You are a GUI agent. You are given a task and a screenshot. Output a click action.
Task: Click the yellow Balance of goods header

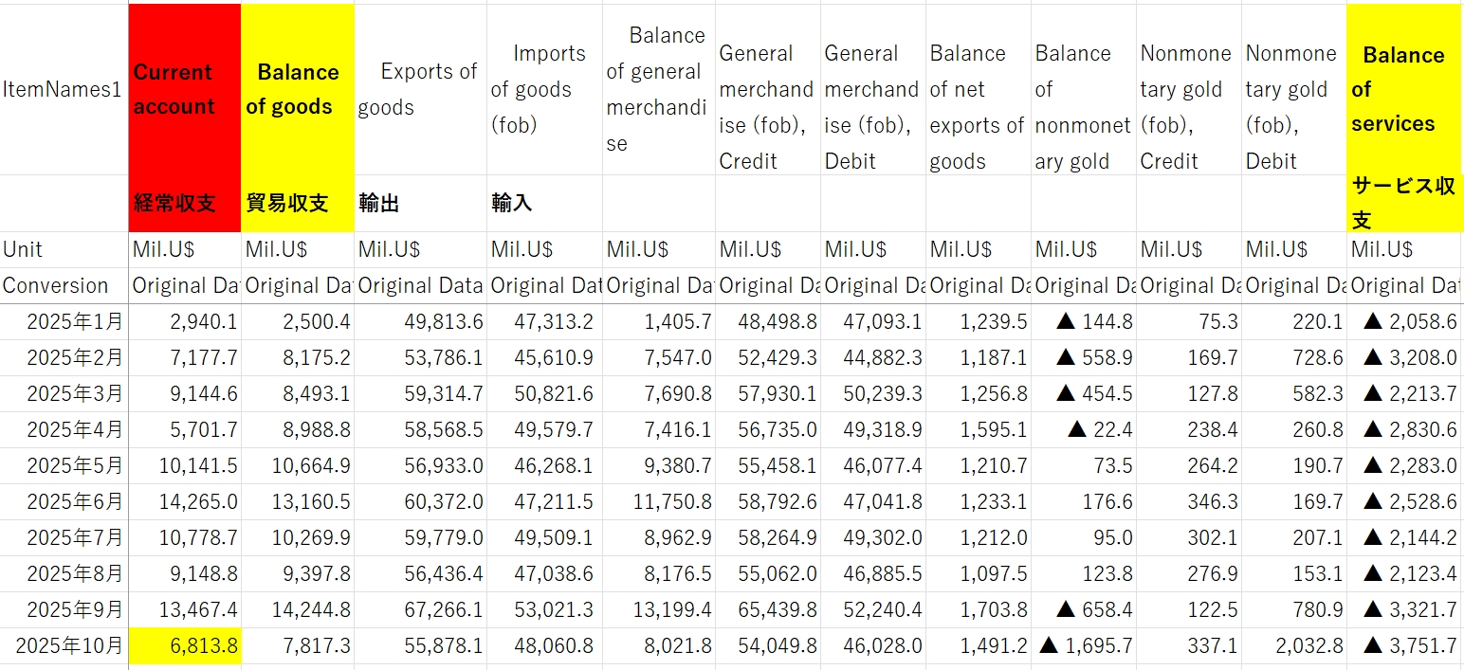pyautogui.click(x=297, y=90)
